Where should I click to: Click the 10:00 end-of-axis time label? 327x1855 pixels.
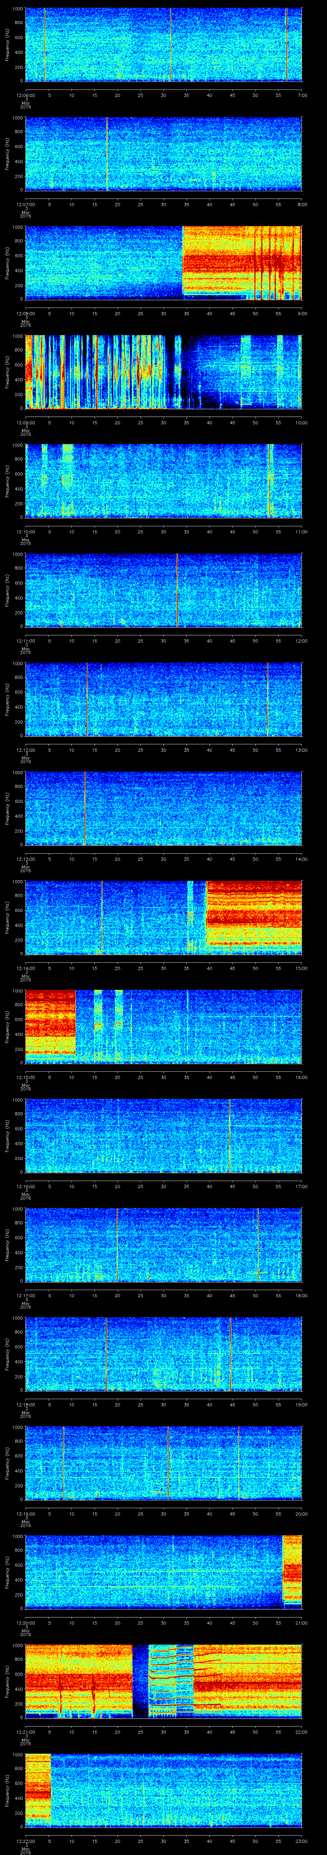(302, 423)
